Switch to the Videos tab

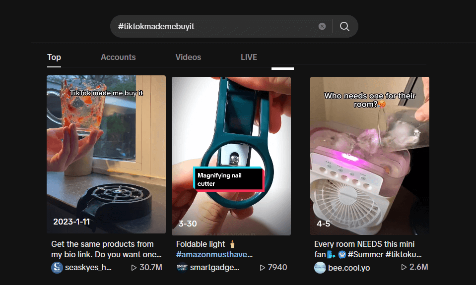click(x=188, y=57)
